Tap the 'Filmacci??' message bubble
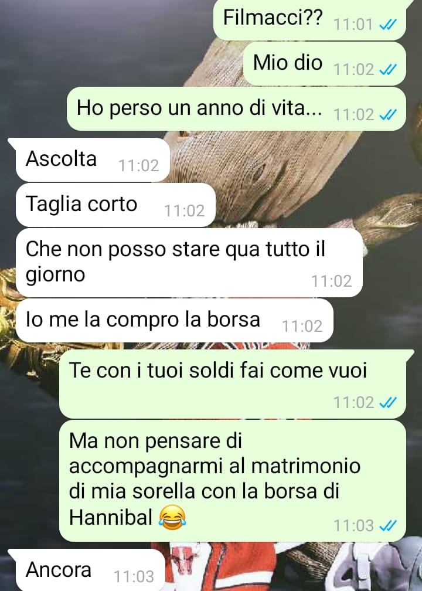 tap(309, 19)
